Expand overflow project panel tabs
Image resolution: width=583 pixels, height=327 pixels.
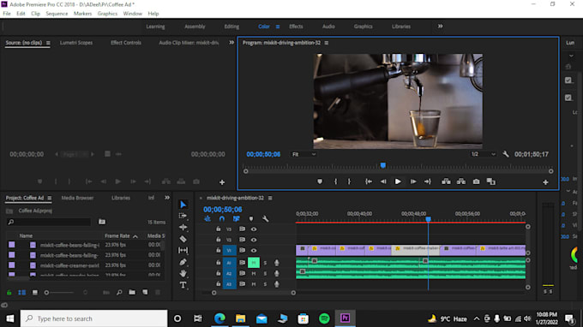(167, 198)
